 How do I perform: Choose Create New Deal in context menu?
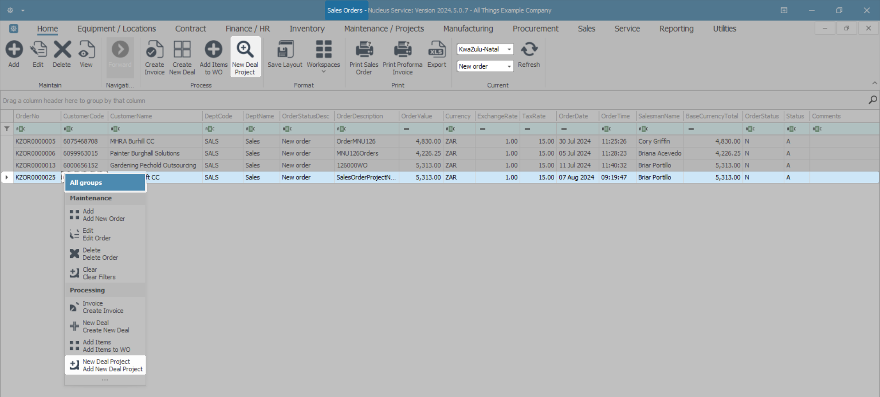(x=105, y=326)
